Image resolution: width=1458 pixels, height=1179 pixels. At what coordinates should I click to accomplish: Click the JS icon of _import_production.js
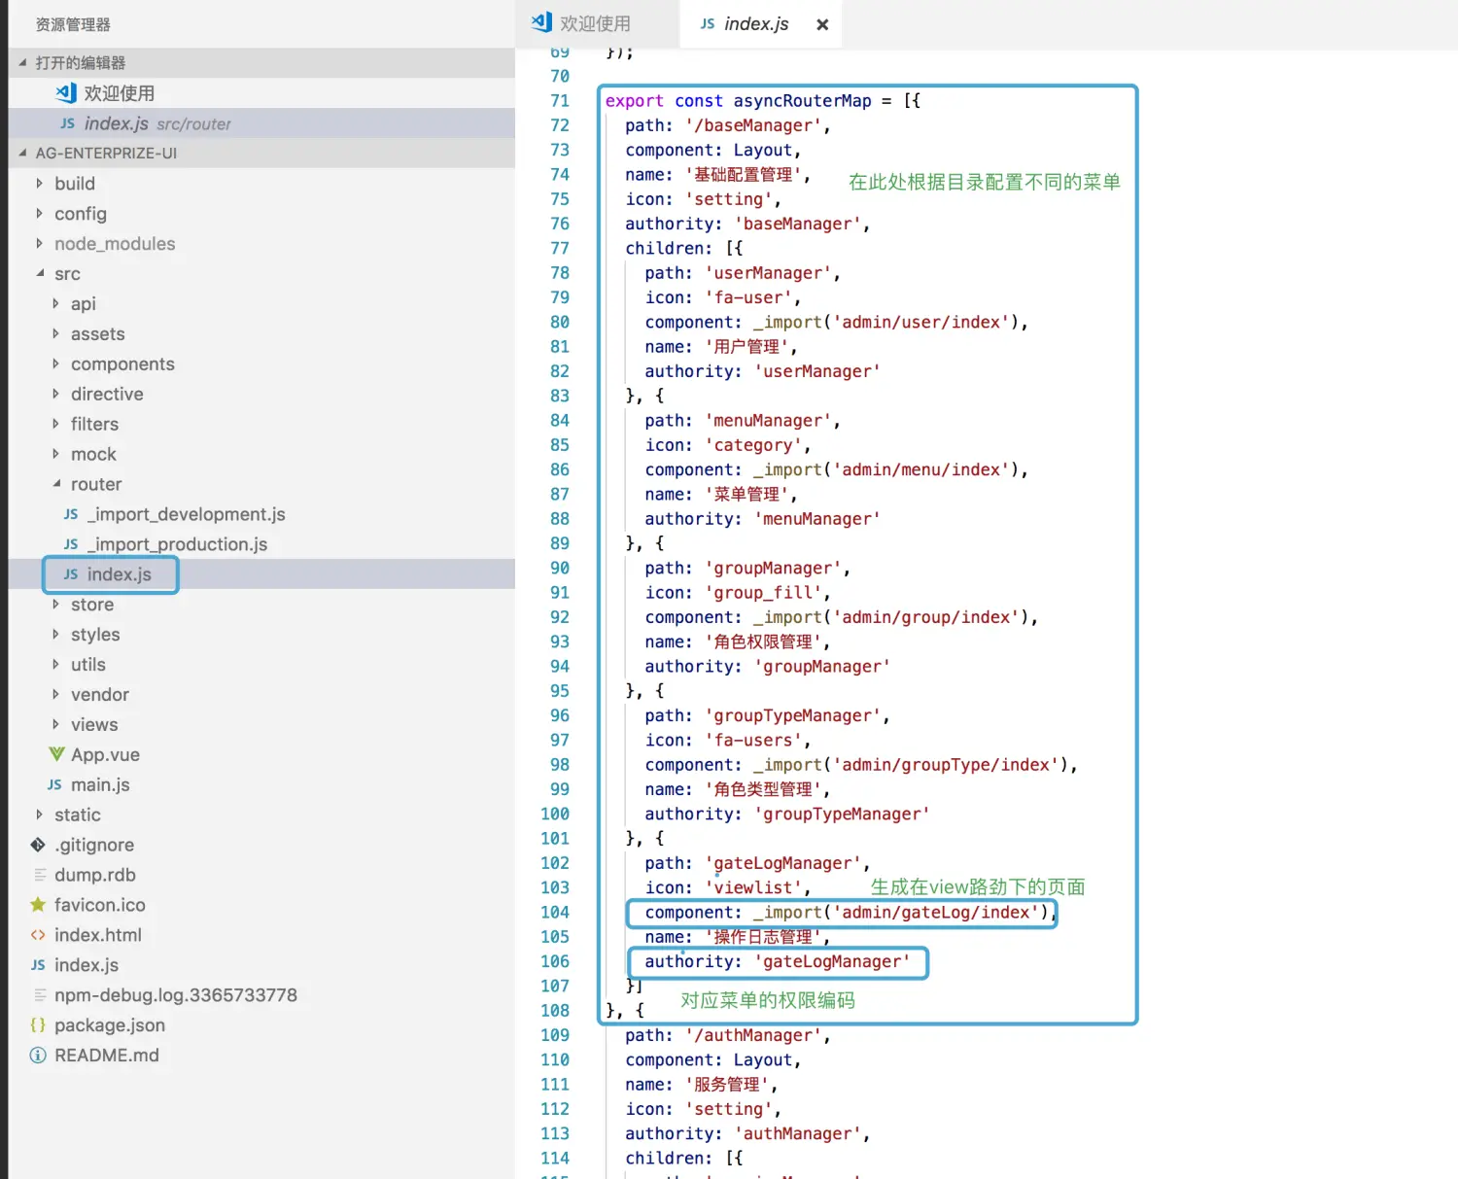[71, 544]
